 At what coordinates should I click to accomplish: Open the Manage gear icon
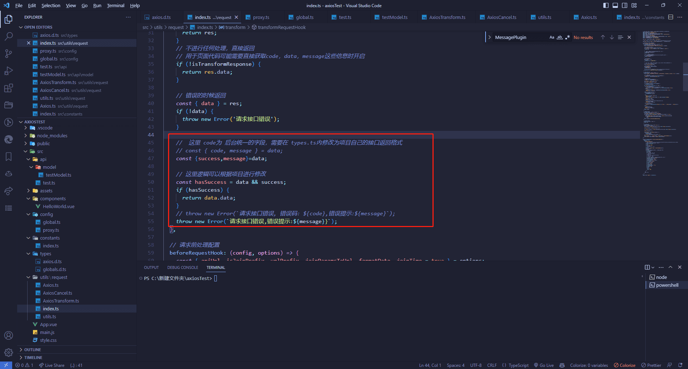pyautogui.click(x=9, y=353)
